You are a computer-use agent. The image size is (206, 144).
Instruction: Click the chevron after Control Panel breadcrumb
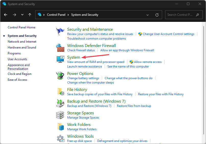(x=68, y=15)
